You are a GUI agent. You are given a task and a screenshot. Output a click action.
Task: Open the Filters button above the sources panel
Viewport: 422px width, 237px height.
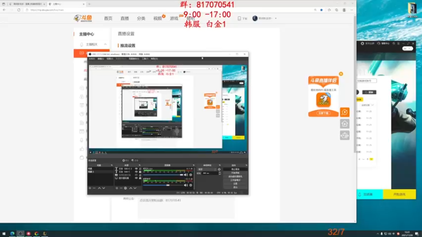pos(135,161)
